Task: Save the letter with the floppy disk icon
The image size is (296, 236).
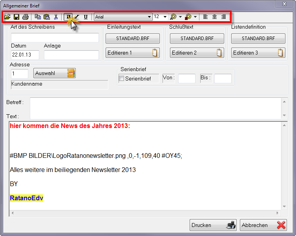Action: point(16,17)
